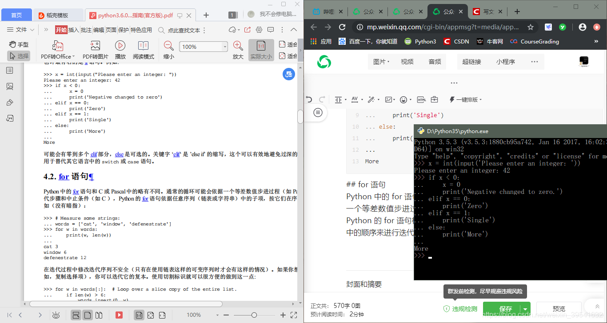607x323 pixels.
Task: Click the 'else' hyperlink in the PDF paragraph
Action: pos(119,154)
